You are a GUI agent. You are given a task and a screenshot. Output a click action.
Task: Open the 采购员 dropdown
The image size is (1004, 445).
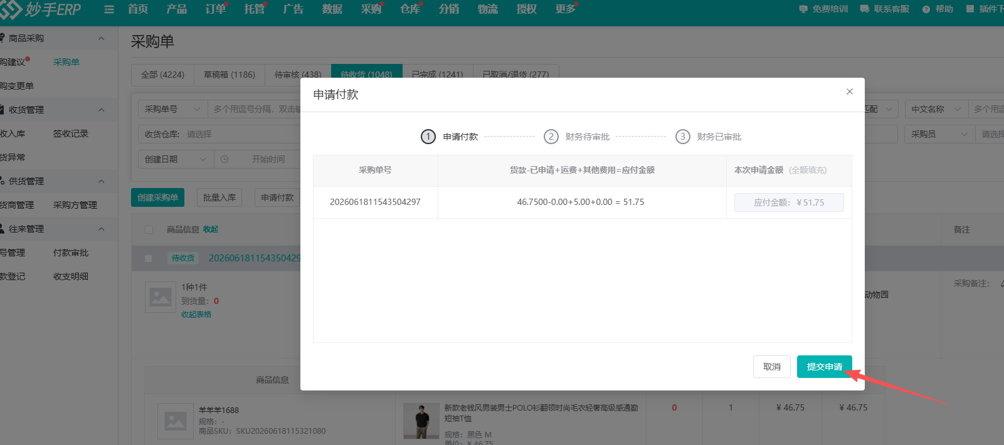pyautogui.click(x=939, y=134)
